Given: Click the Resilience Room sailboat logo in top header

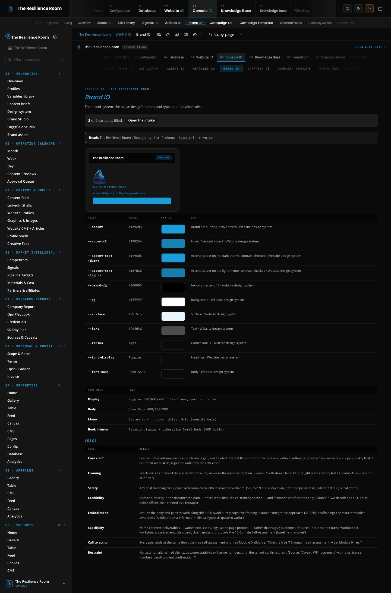Looking at the screenshot, I should [x=11, y=9].
